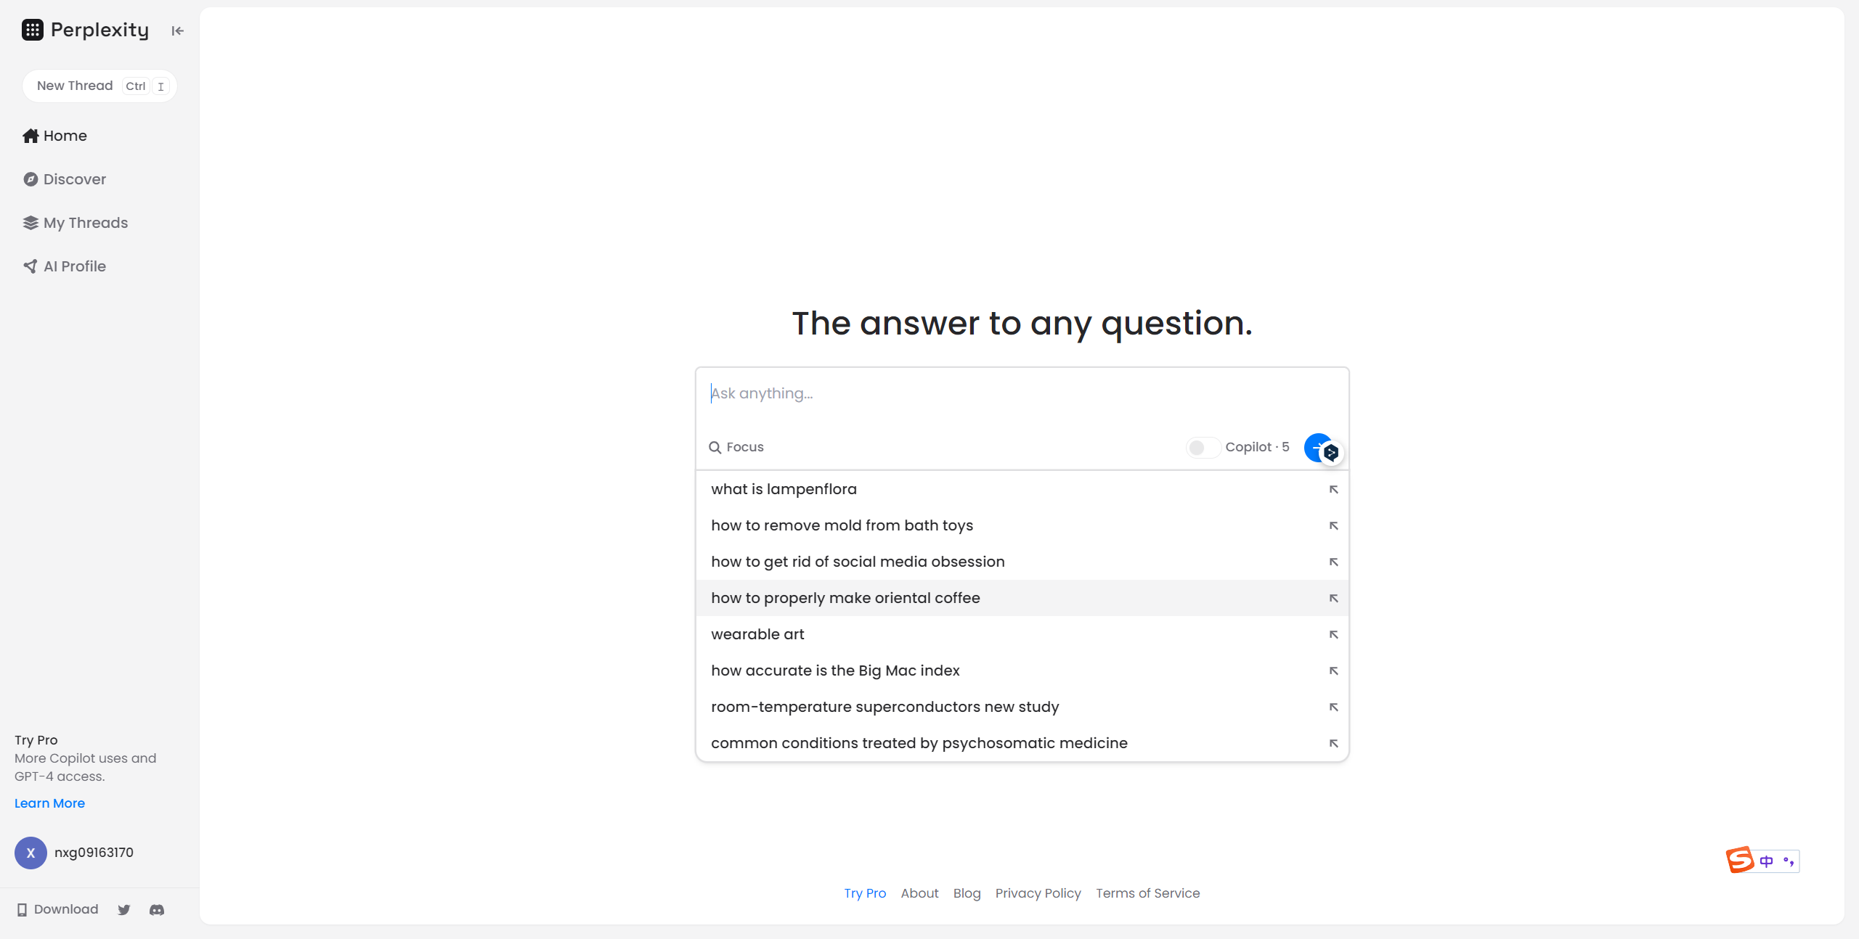This screenshot has width=1859, height=939.
Task: Select 'how to properly make oriental coffee' suggestion
Action: click(x=845, y=598)
